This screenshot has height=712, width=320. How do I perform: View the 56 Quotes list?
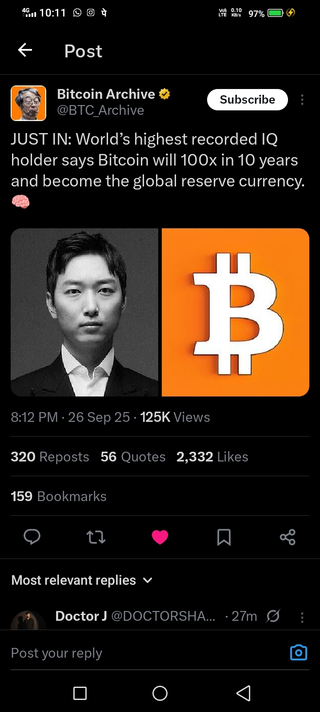[x=133, y=457]
